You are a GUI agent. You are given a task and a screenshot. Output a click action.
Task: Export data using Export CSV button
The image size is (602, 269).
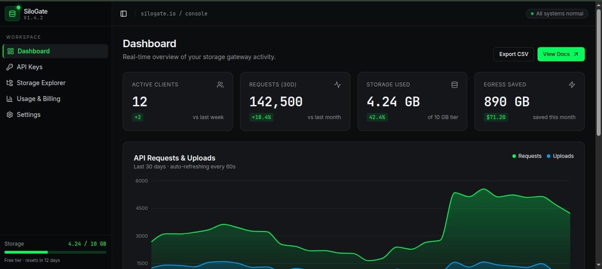(x=514, y=54)
